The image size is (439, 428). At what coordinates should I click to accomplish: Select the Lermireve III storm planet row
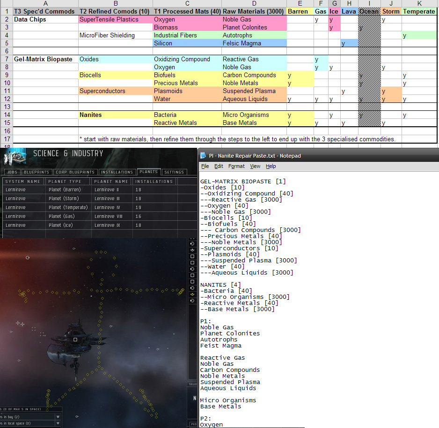100,199
